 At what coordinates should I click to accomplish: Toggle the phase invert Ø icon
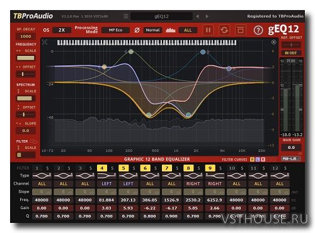coord(137,30)
